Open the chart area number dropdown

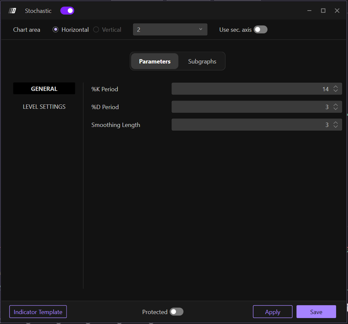170,30
